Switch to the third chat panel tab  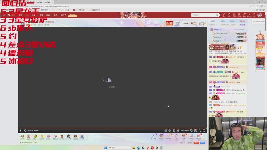[x=232, y=21]
